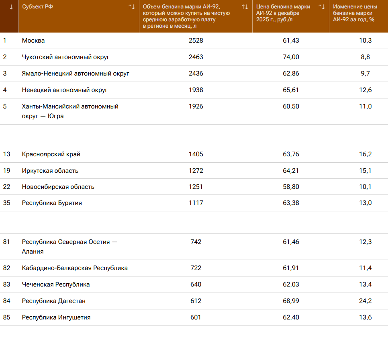388x348 pixels.
Task: Click the sort arrows beside Субъект РФ header
Action: [131, 7]
